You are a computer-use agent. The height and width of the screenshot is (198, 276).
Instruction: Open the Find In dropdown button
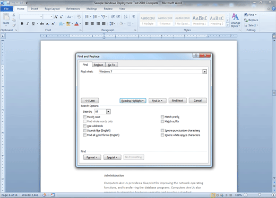coord(157,101)
